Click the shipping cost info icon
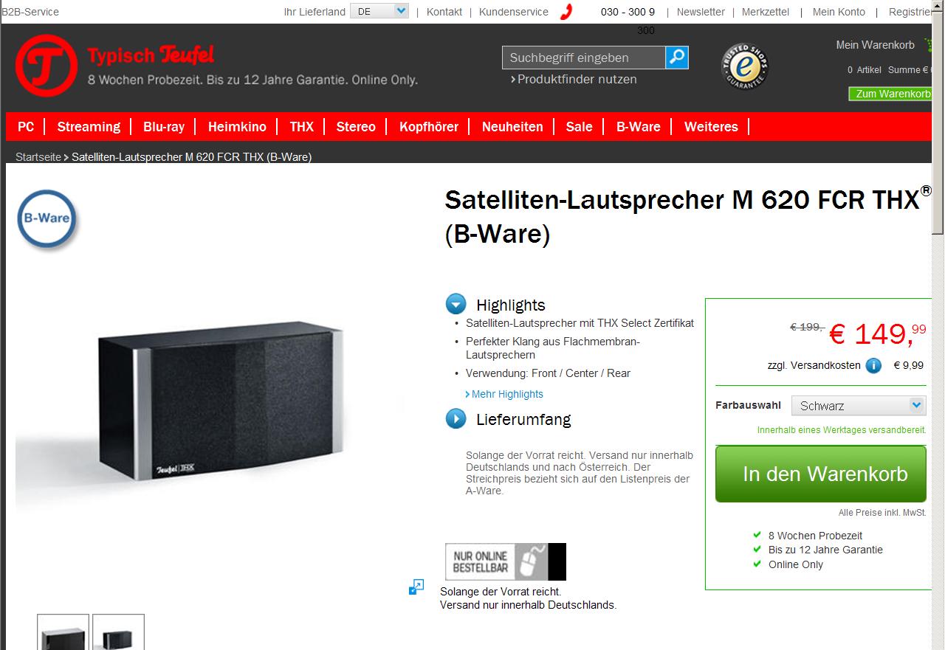The image size is (945, 650). coord(873,365)
